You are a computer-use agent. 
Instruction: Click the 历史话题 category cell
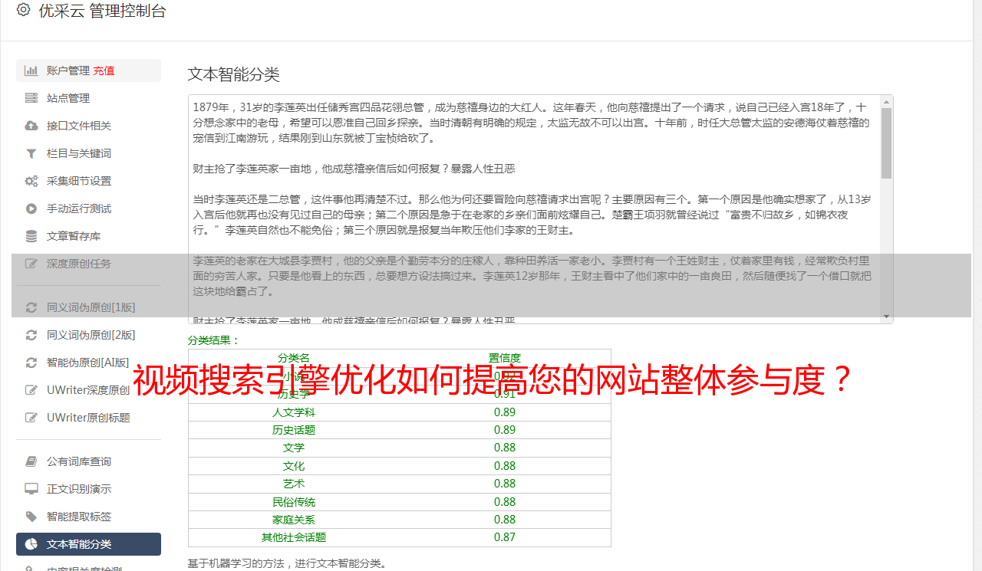click(x=294, y=430)
